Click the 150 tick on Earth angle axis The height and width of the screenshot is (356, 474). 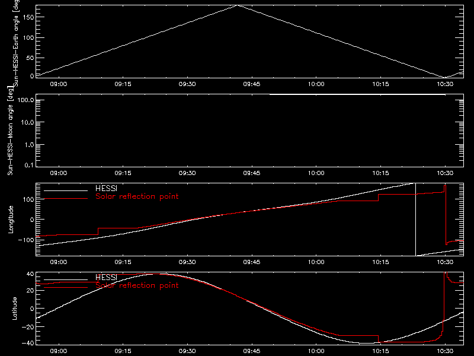pyautogui.click(x=28, y=17)
